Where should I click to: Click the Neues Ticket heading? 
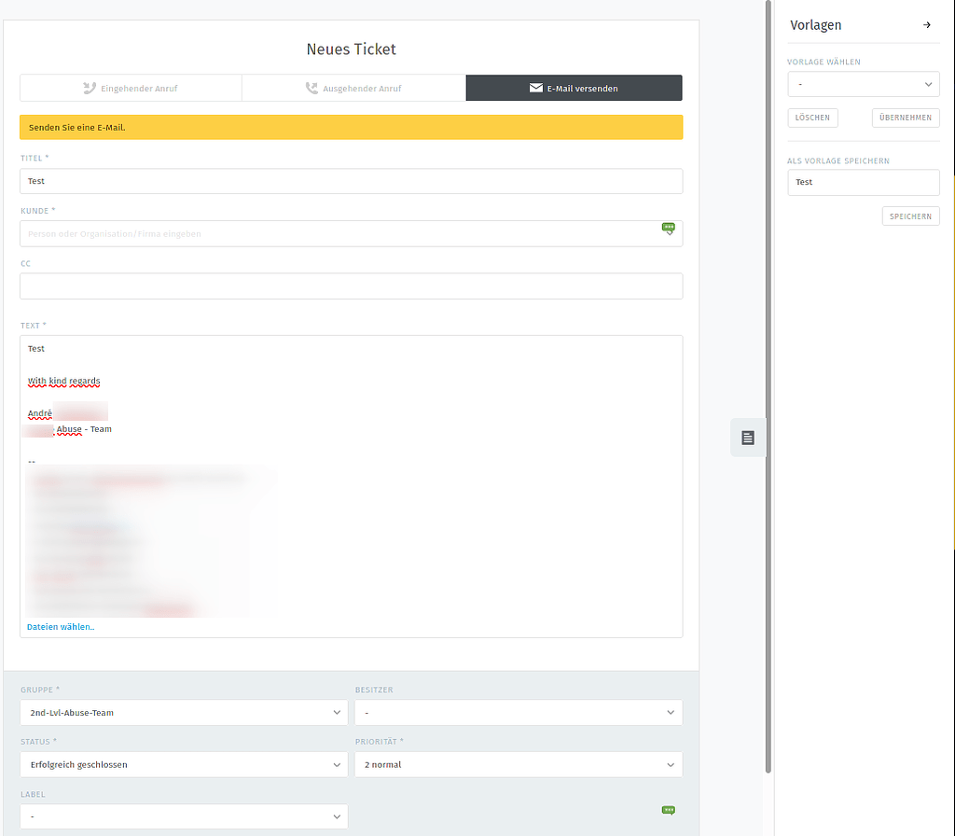[x=351, y=49]
